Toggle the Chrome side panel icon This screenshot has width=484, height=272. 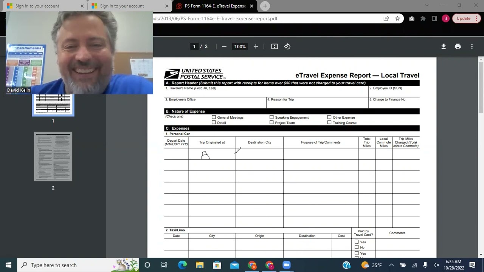tap(434, 19)
